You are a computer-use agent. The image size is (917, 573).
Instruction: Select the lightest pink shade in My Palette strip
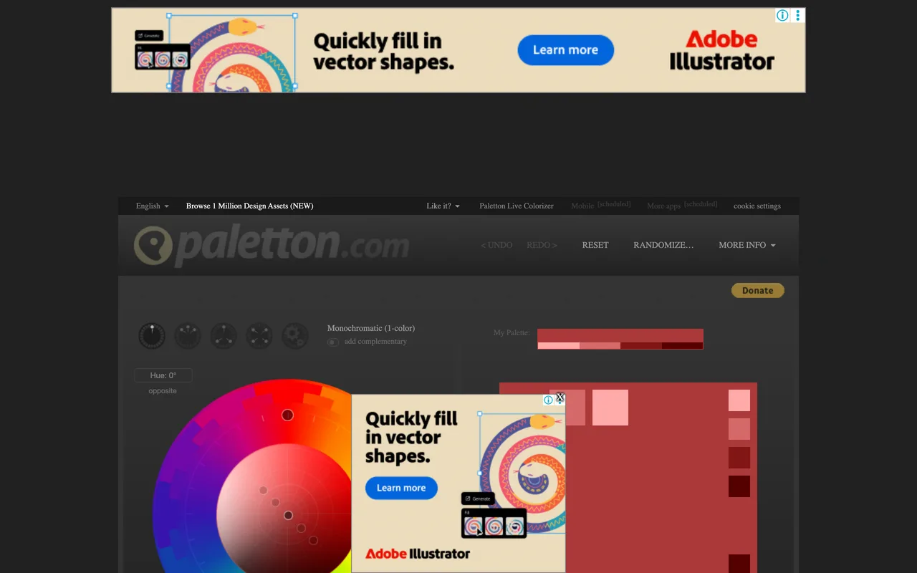point(558,346)
